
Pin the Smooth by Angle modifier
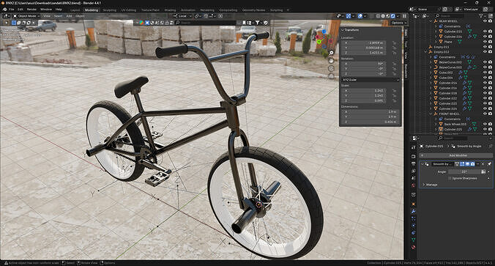pyautogui.click(x=489, y=164)
